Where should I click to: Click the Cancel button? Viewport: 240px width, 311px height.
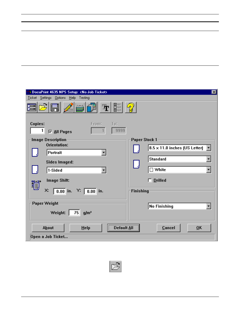tap(169, 228)
